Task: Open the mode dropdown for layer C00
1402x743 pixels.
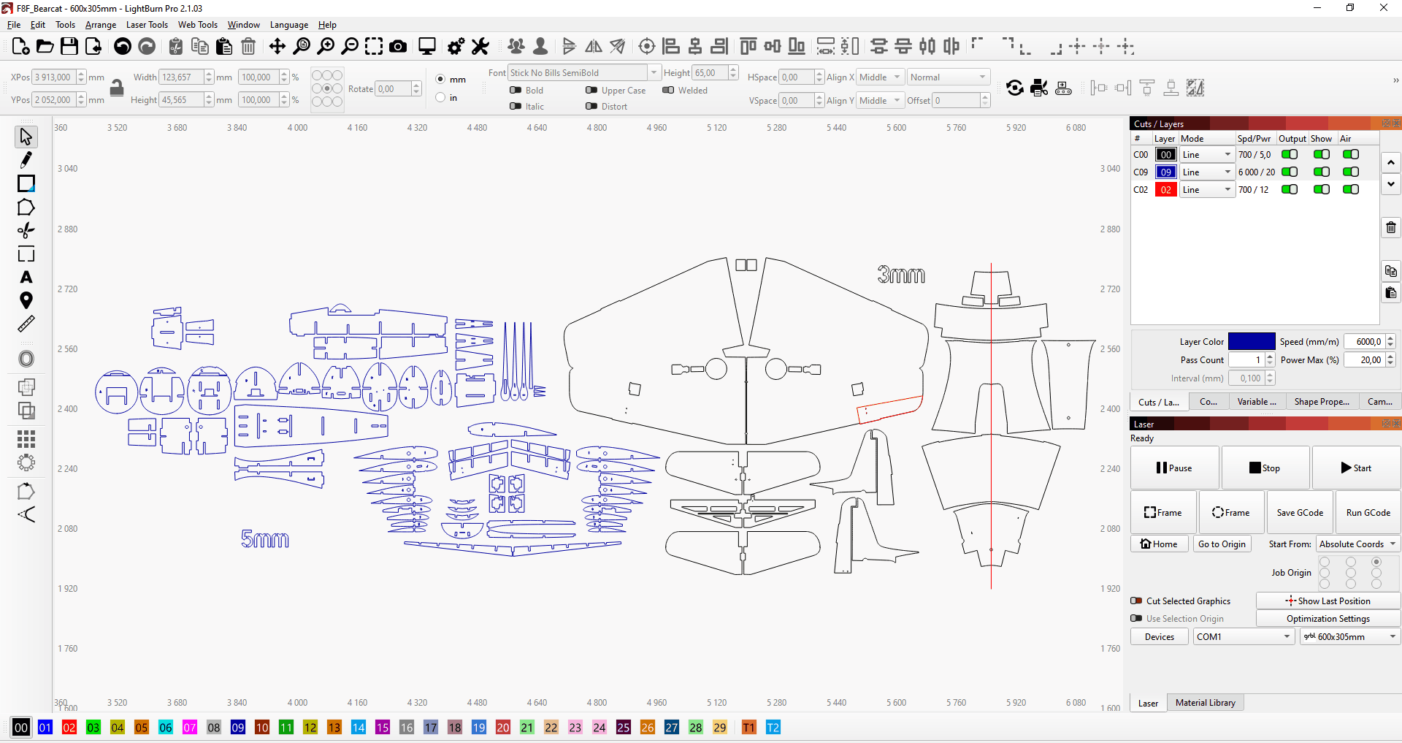Action: (x=1207, y=154)
